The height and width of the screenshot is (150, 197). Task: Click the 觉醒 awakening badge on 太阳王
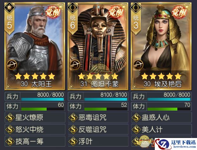click(53, 12)
